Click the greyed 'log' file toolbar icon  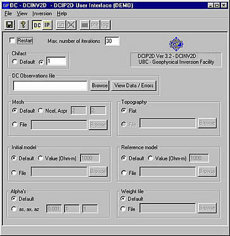tap(105, 25)
